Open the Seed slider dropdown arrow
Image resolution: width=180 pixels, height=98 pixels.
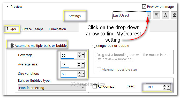tap(168, 87)
